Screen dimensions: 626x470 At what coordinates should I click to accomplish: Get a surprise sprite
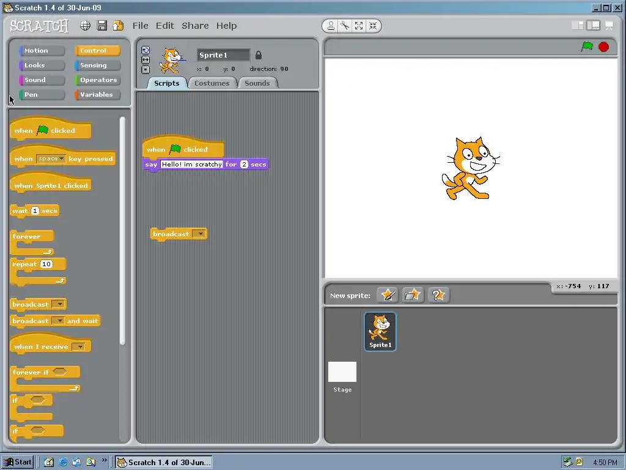click(438, 296)
